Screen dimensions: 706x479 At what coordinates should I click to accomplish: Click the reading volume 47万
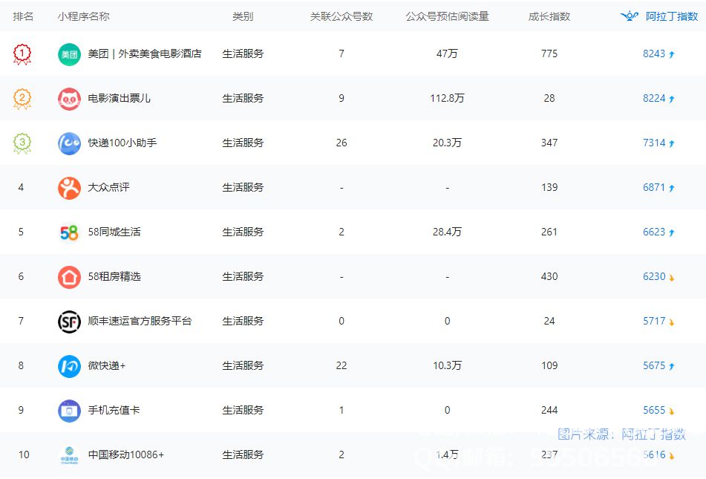pos(447,53)
